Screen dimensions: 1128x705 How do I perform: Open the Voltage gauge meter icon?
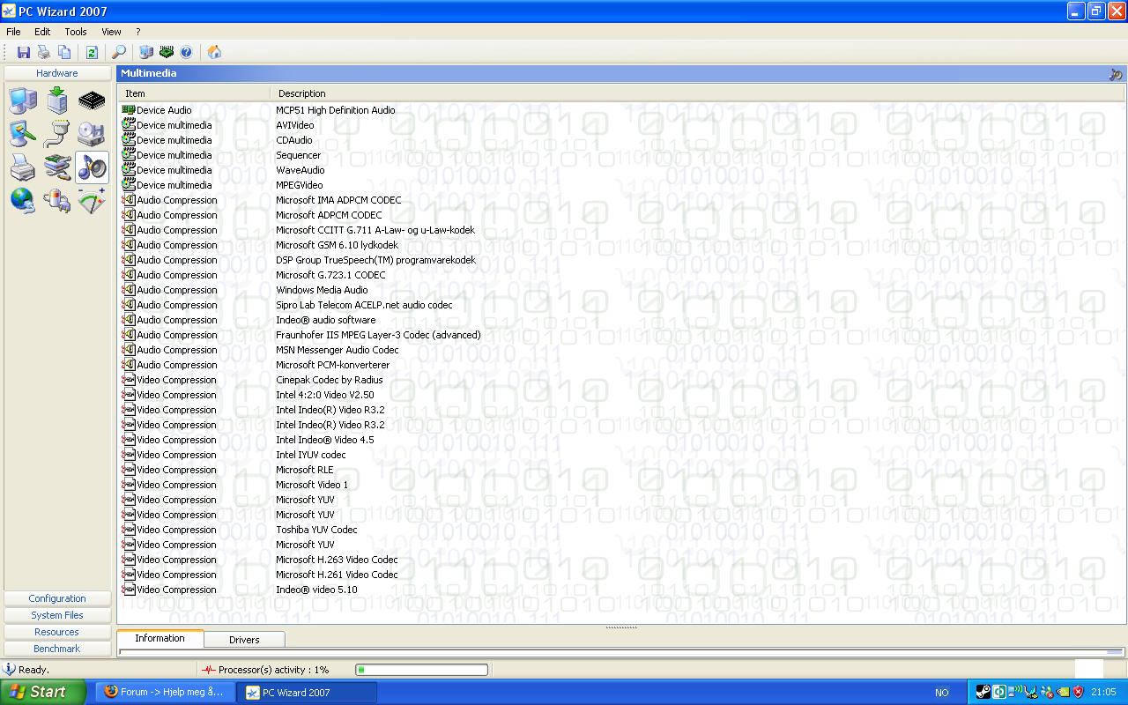point(92,200)
